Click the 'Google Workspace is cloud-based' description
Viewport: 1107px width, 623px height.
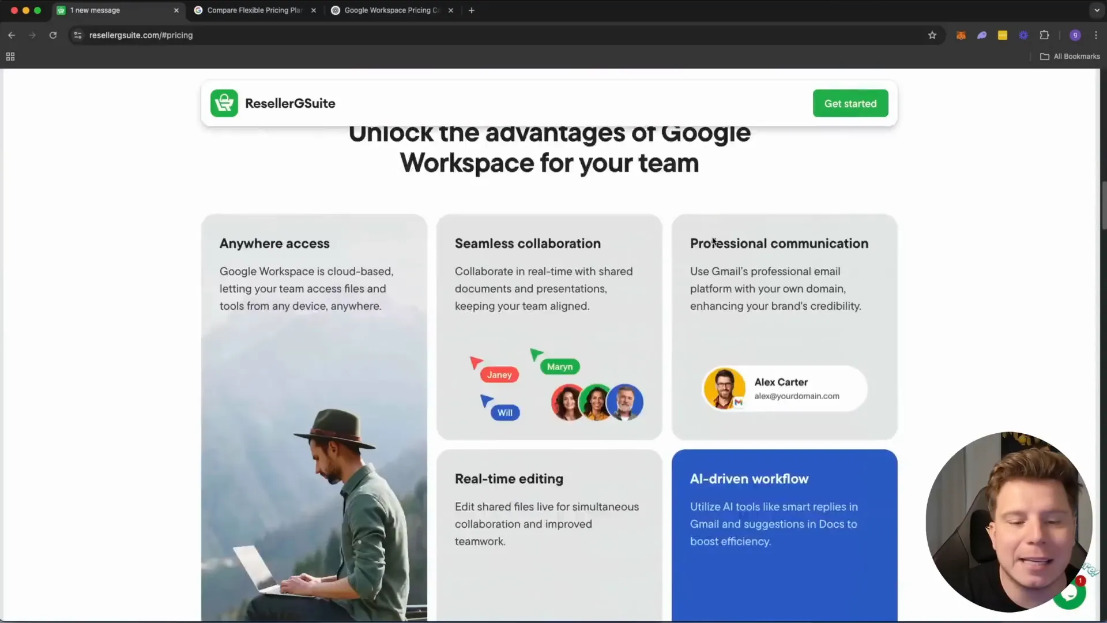pos(306,288)
